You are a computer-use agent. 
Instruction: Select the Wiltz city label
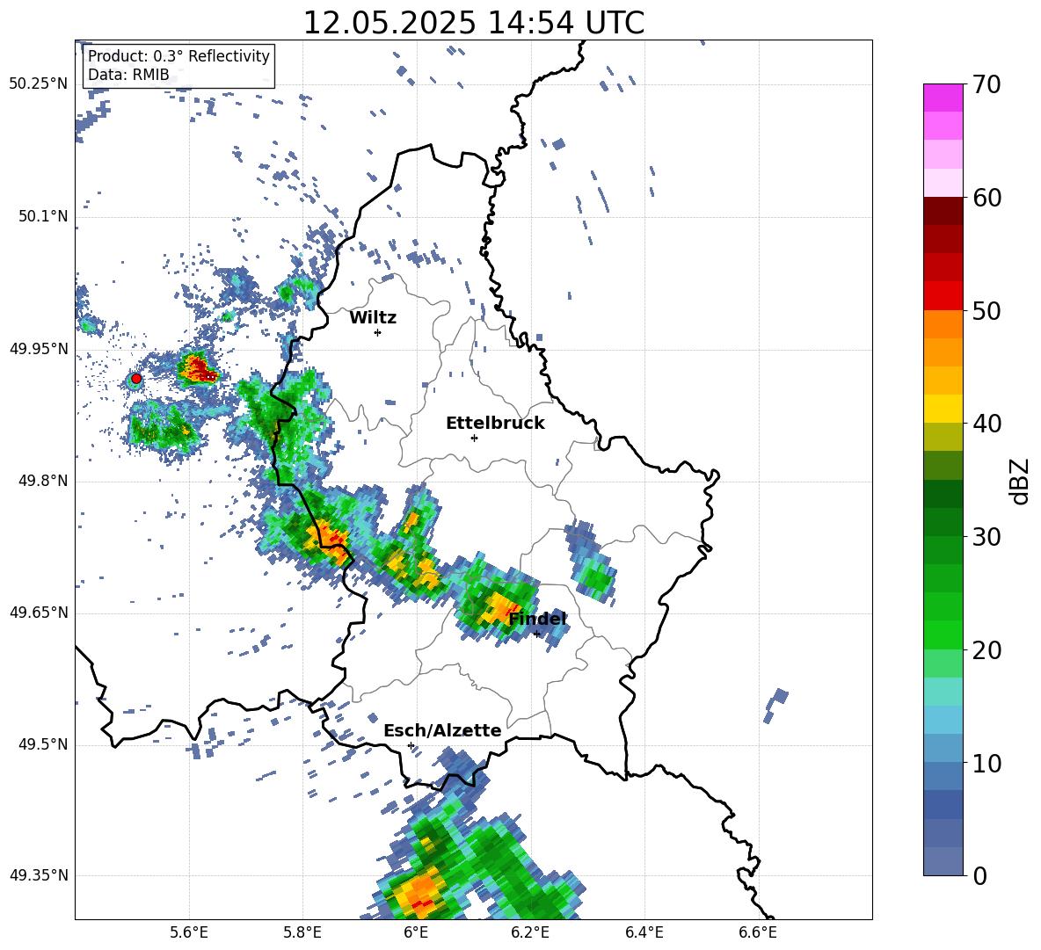(373, 318)
